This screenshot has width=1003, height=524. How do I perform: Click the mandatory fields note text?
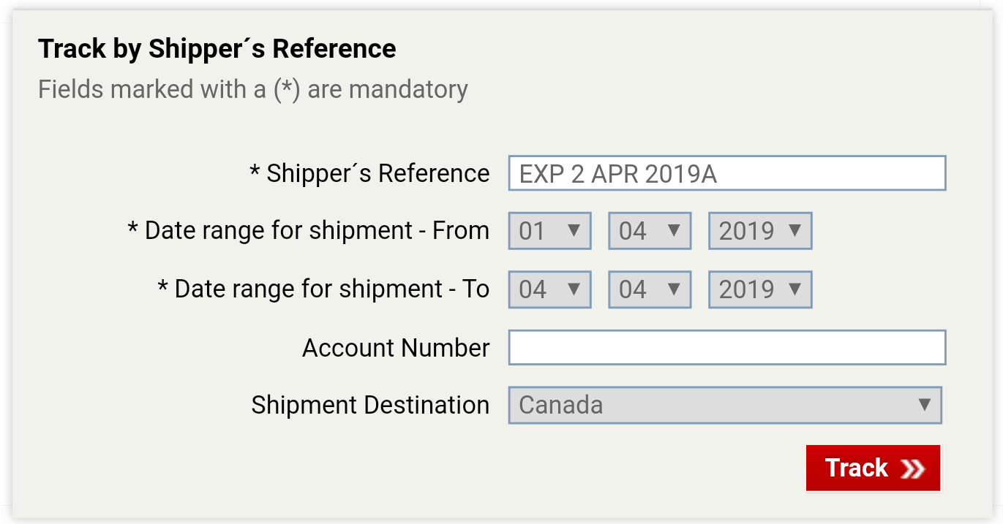[x=253, y=89]
